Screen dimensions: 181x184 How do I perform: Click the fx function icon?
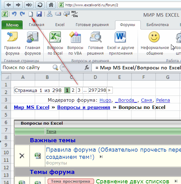[87, 68]
